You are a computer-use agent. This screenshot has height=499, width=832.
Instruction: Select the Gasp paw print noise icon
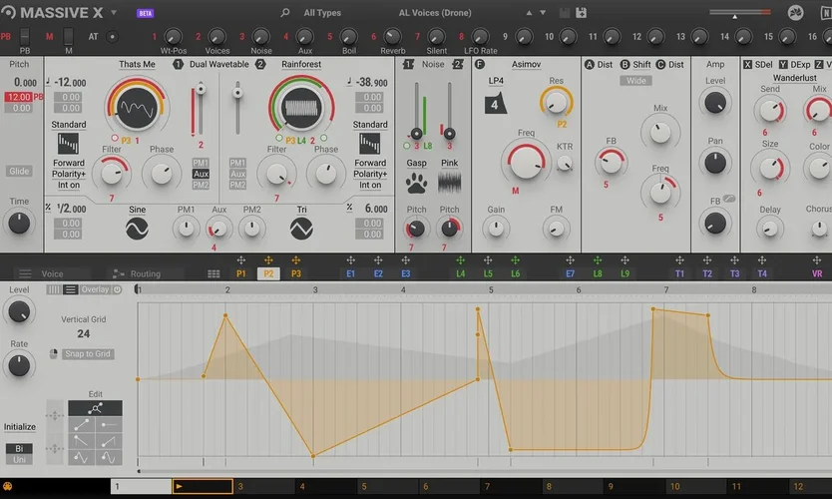pos(416,183)
